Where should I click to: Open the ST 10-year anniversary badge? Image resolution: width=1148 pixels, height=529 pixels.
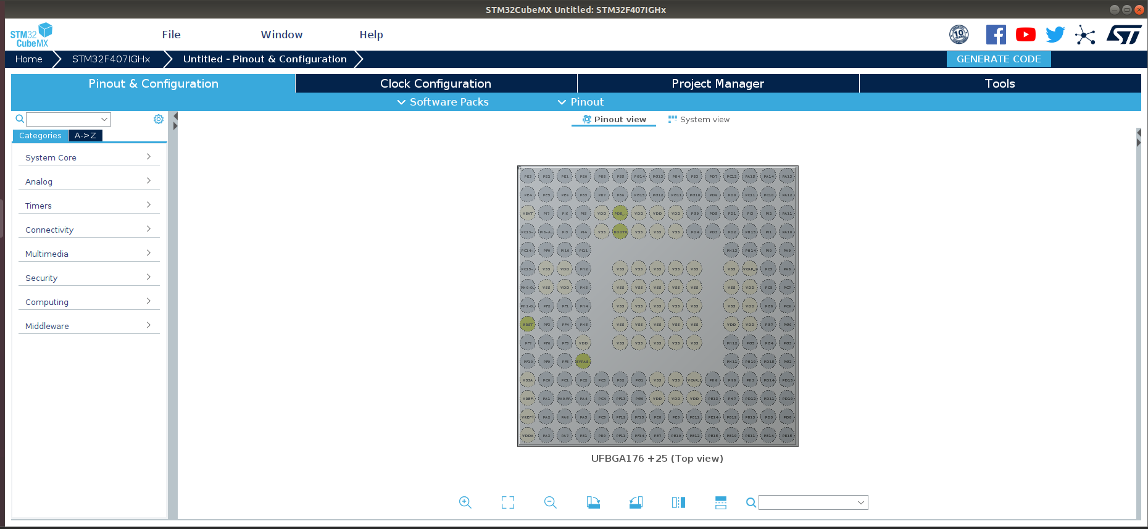[959, 35]
